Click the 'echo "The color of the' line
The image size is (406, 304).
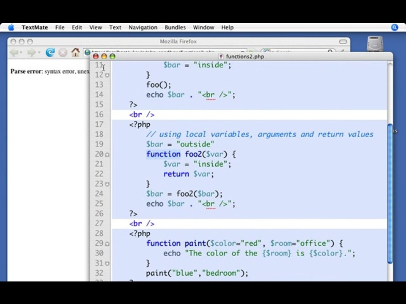tap(259, 253)
